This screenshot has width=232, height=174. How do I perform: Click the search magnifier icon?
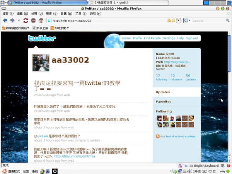coord(228,20)
